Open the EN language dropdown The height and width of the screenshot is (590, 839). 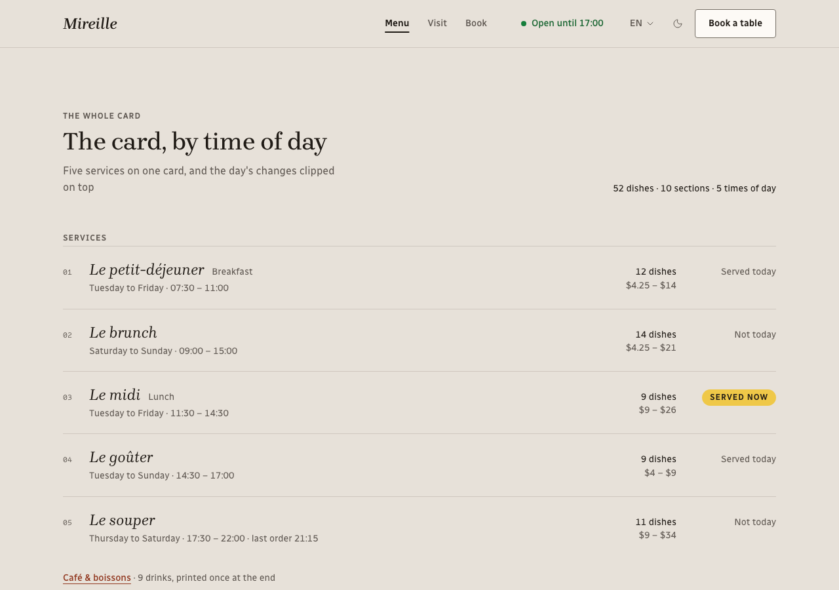point(642,24)
